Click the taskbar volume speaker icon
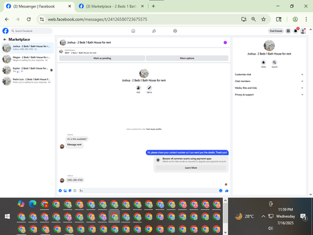313x235 pixels. pyautogui.click(x=270, y=228)
